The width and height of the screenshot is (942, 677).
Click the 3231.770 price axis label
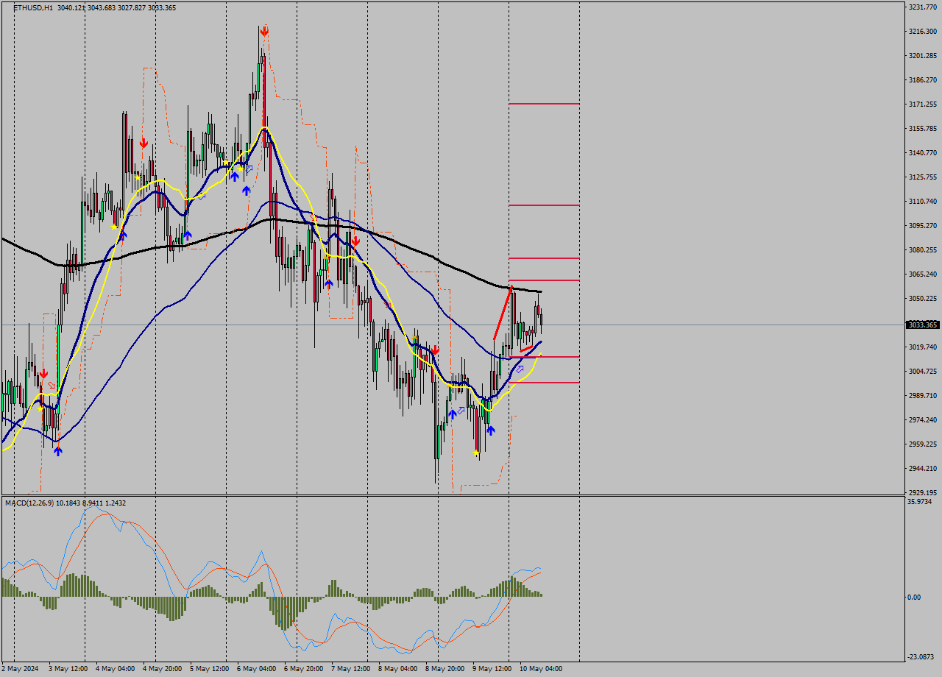(923, 7)
